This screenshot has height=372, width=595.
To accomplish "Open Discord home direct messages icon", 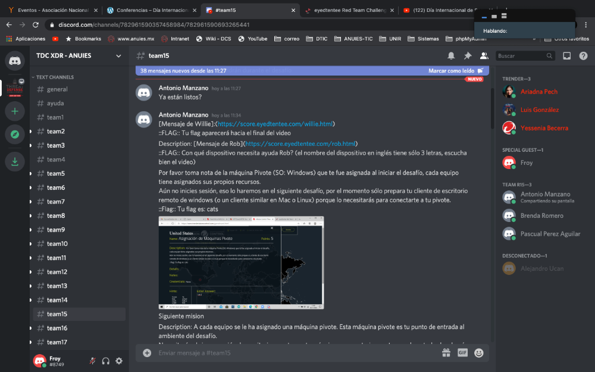I will pos(15,60).
